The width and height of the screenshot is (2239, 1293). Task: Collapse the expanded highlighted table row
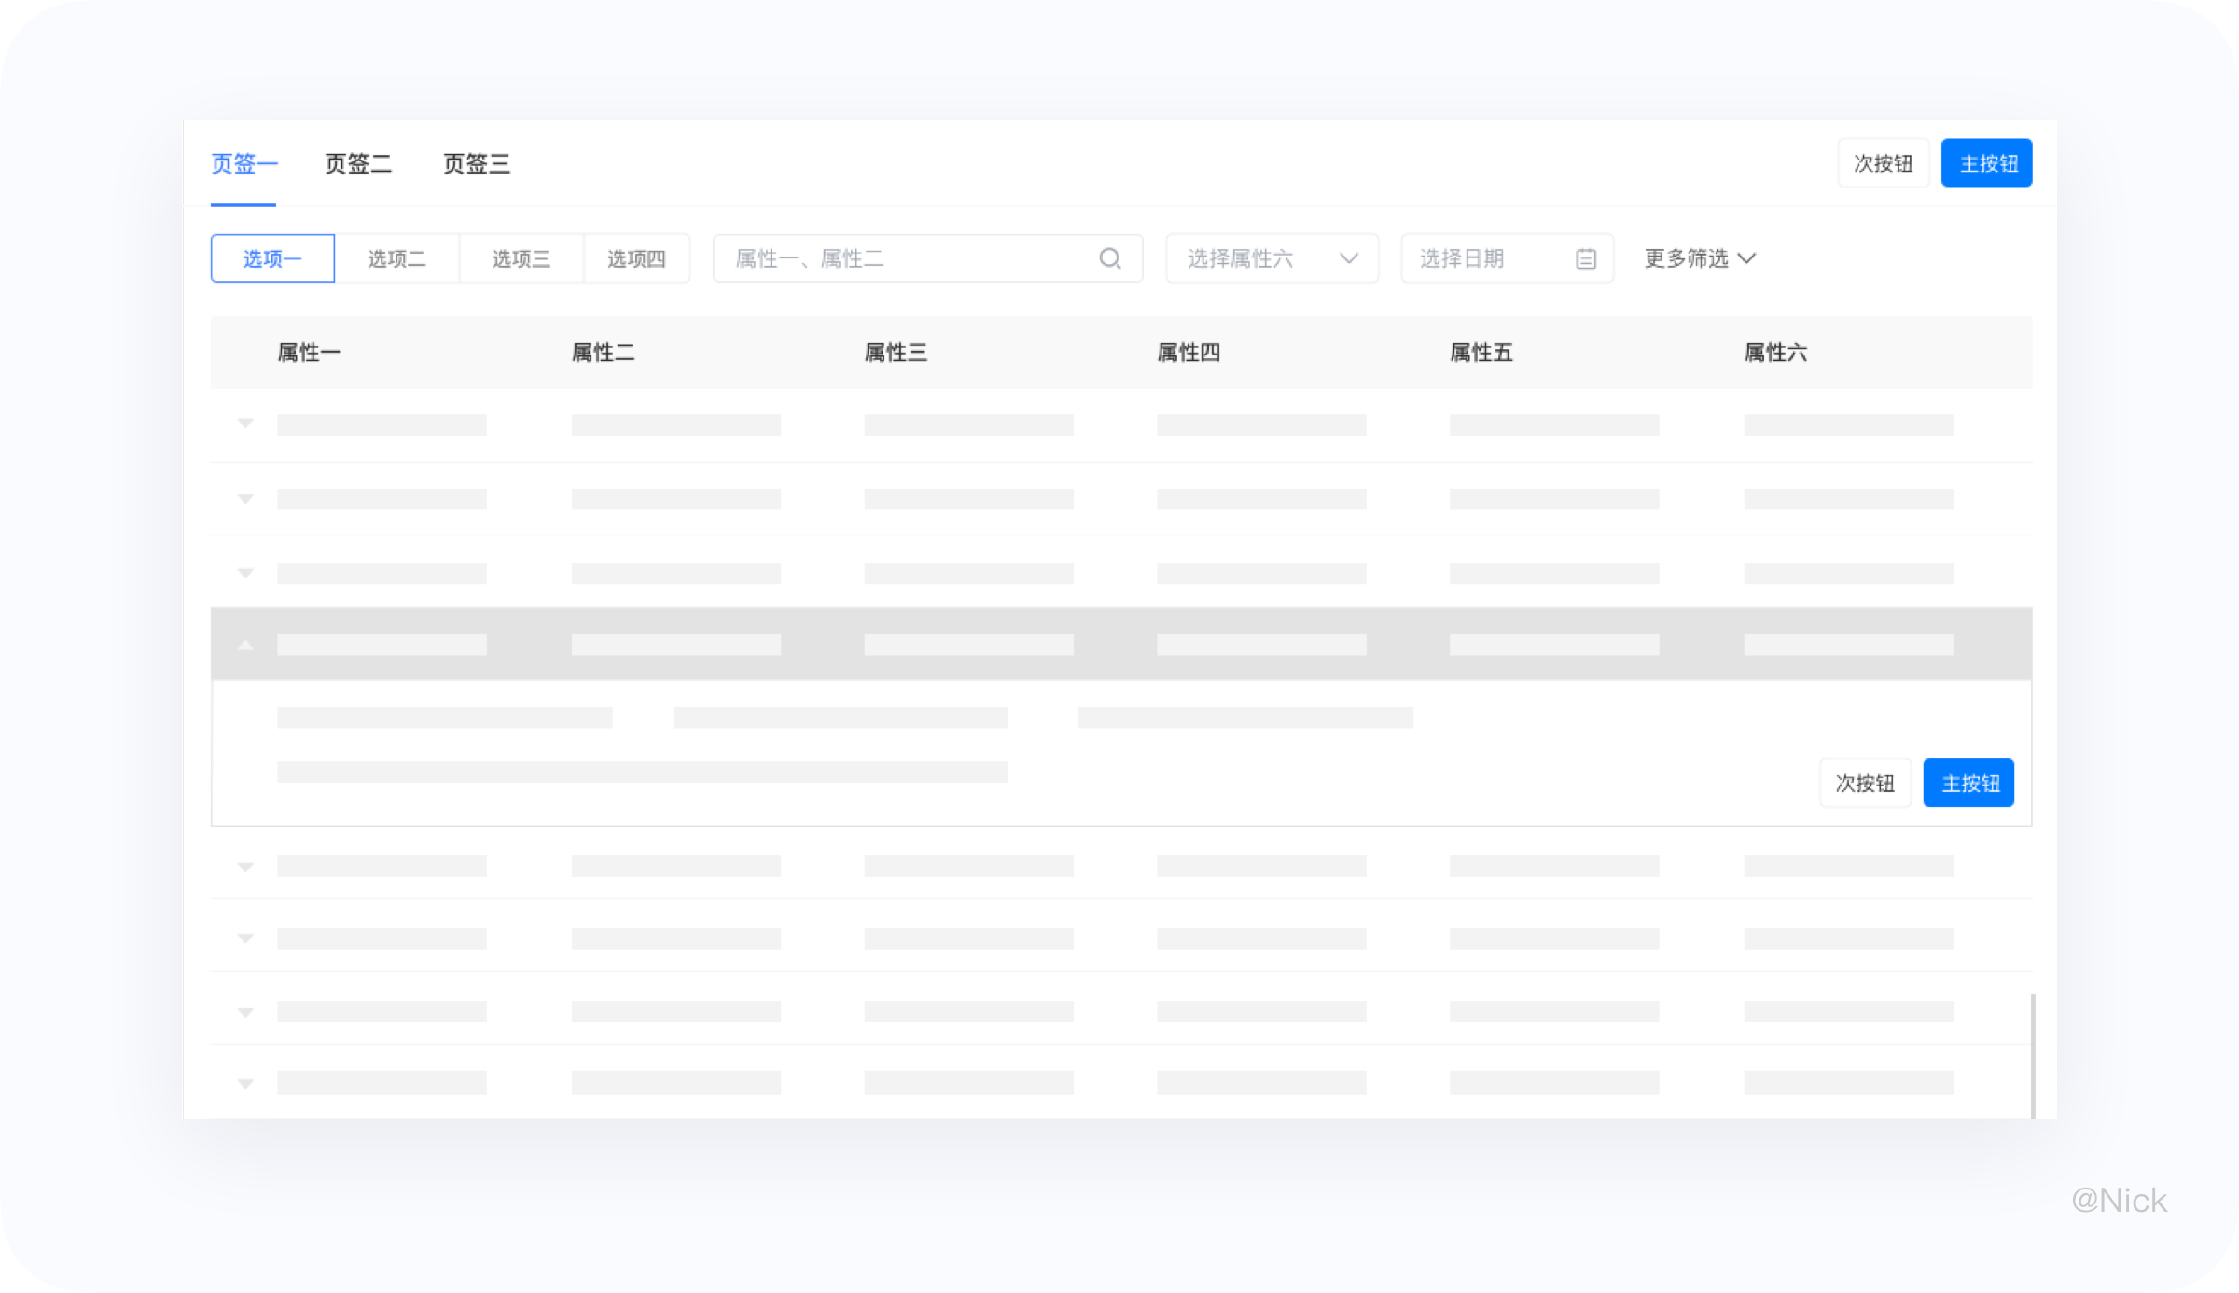245,644
